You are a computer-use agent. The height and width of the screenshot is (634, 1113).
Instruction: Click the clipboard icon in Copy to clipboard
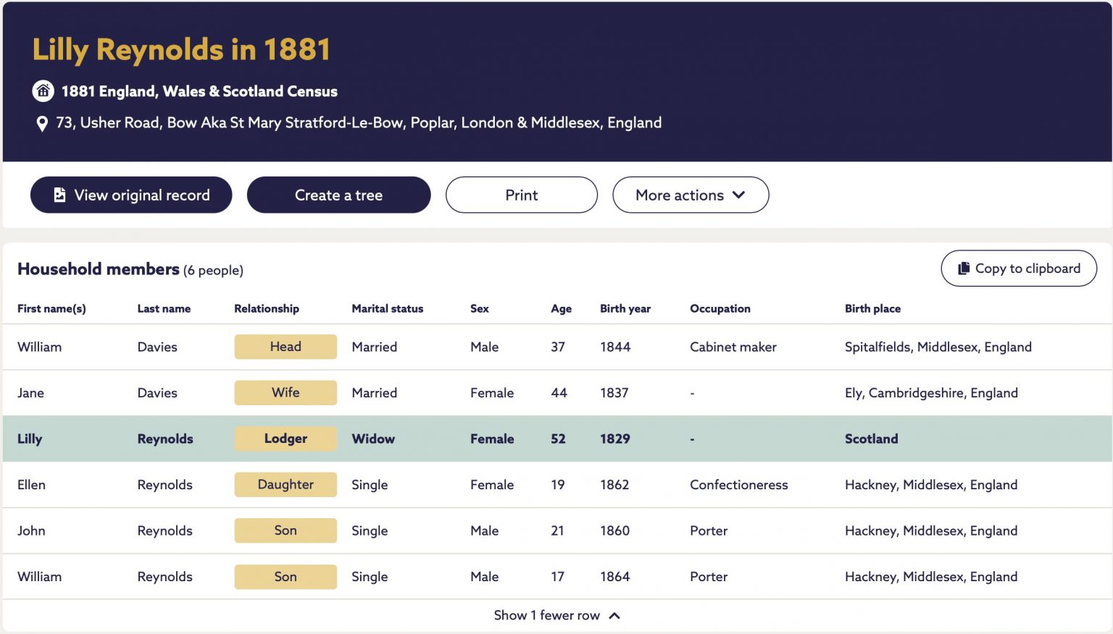(x=964, y=269)
